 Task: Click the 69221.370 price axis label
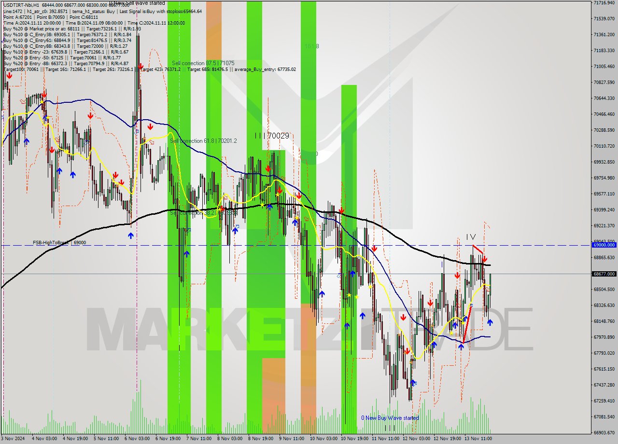[x=604, y=226]
